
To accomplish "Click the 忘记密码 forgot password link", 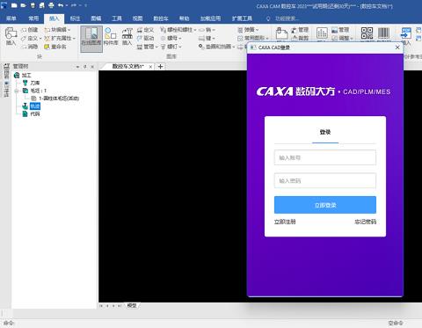I will 365,222.
